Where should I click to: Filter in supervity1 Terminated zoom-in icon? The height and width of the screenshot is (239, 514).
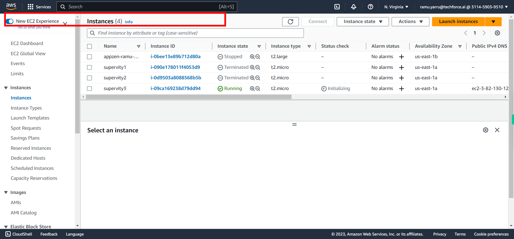(252, 68)
